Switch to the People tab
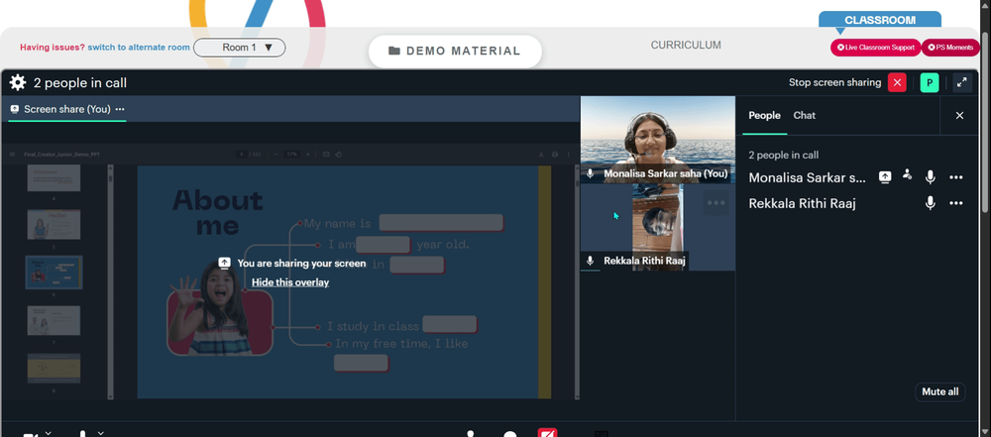The width and height of the screenshot is (991, 437). click(x=764, y=115)
